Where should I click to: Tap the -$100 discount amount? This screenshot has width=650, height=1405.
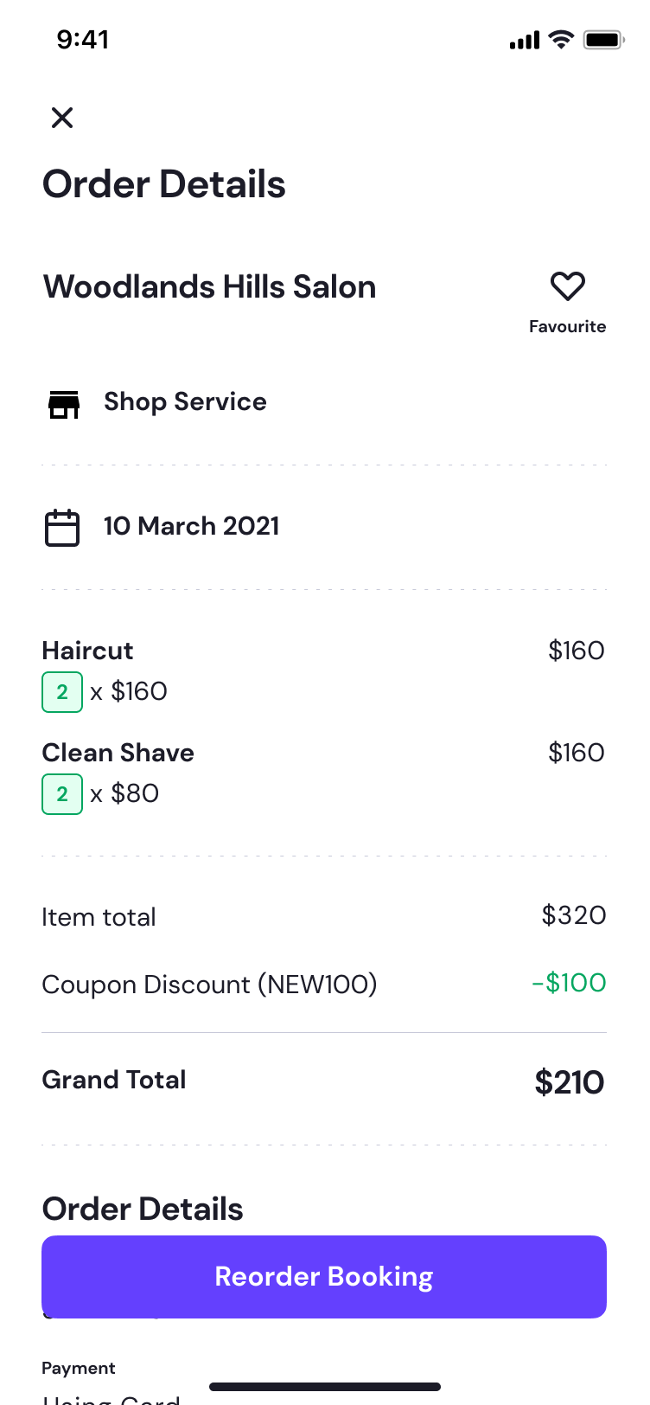click(x=569, y=983)
